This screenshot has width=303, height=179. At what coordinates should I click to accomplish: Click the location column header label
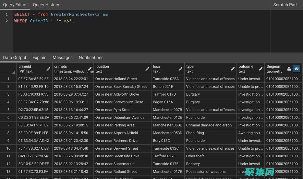pyautogui.click(x=102, y=67)
